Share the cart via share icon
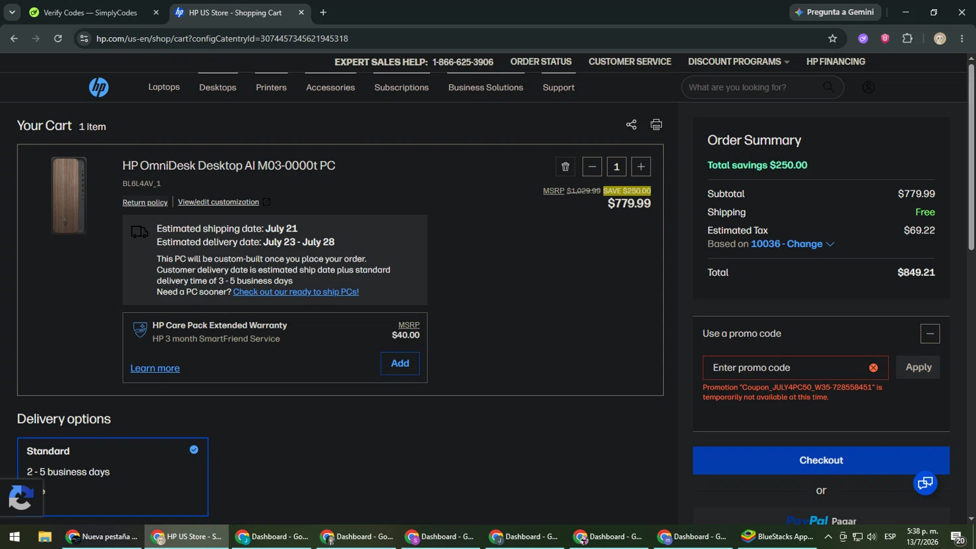Viewport: 976px width, 549px height. [x=631, y=124]
